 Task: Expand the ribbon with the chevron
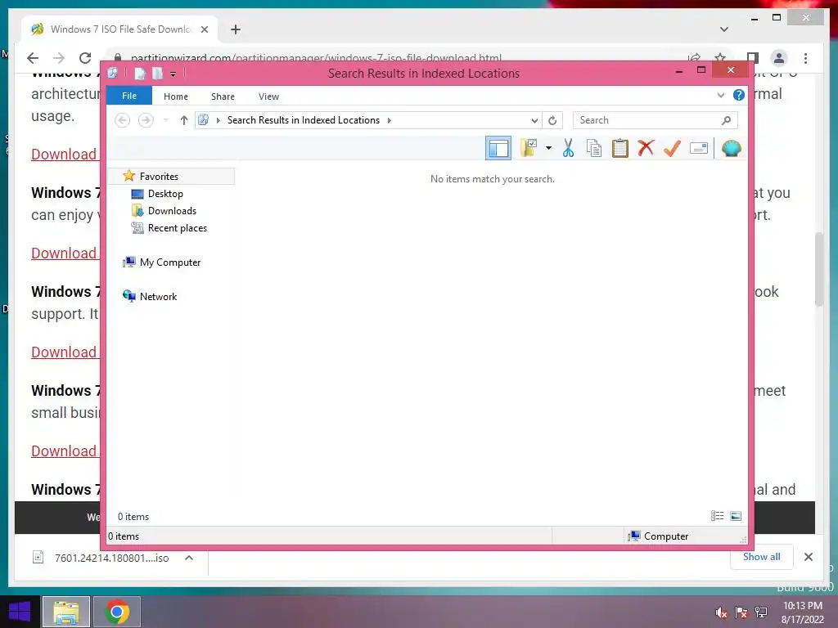pos(720,95)
